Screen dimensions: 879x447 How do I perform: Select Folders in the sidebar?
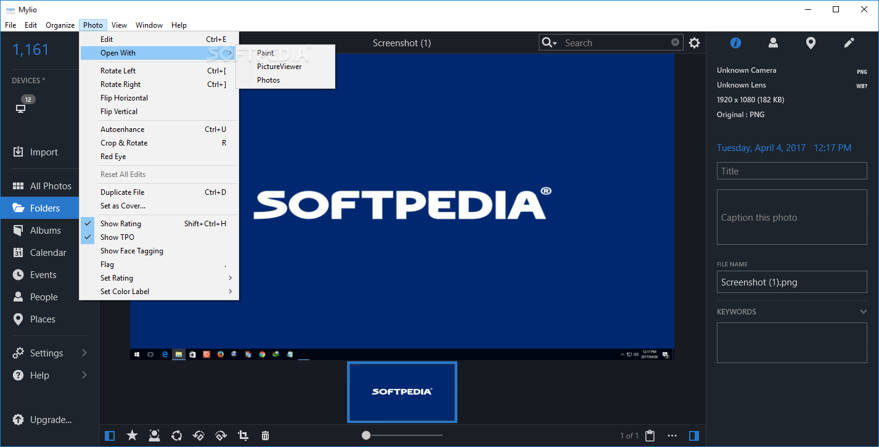39,208
